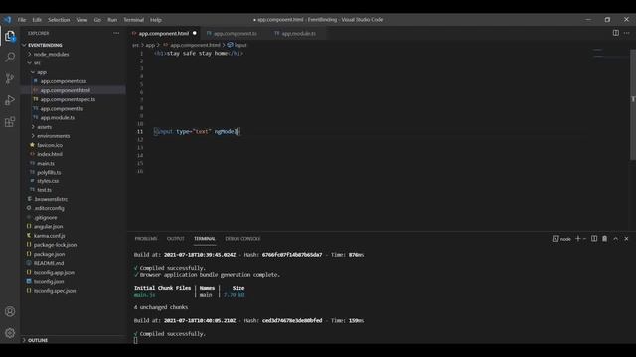
Task: Open angular.json file
Action: pos(48,227)
